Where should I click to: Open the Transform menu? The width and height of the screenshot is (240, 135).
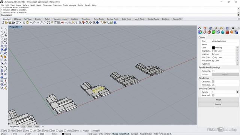tap(57, 5)
